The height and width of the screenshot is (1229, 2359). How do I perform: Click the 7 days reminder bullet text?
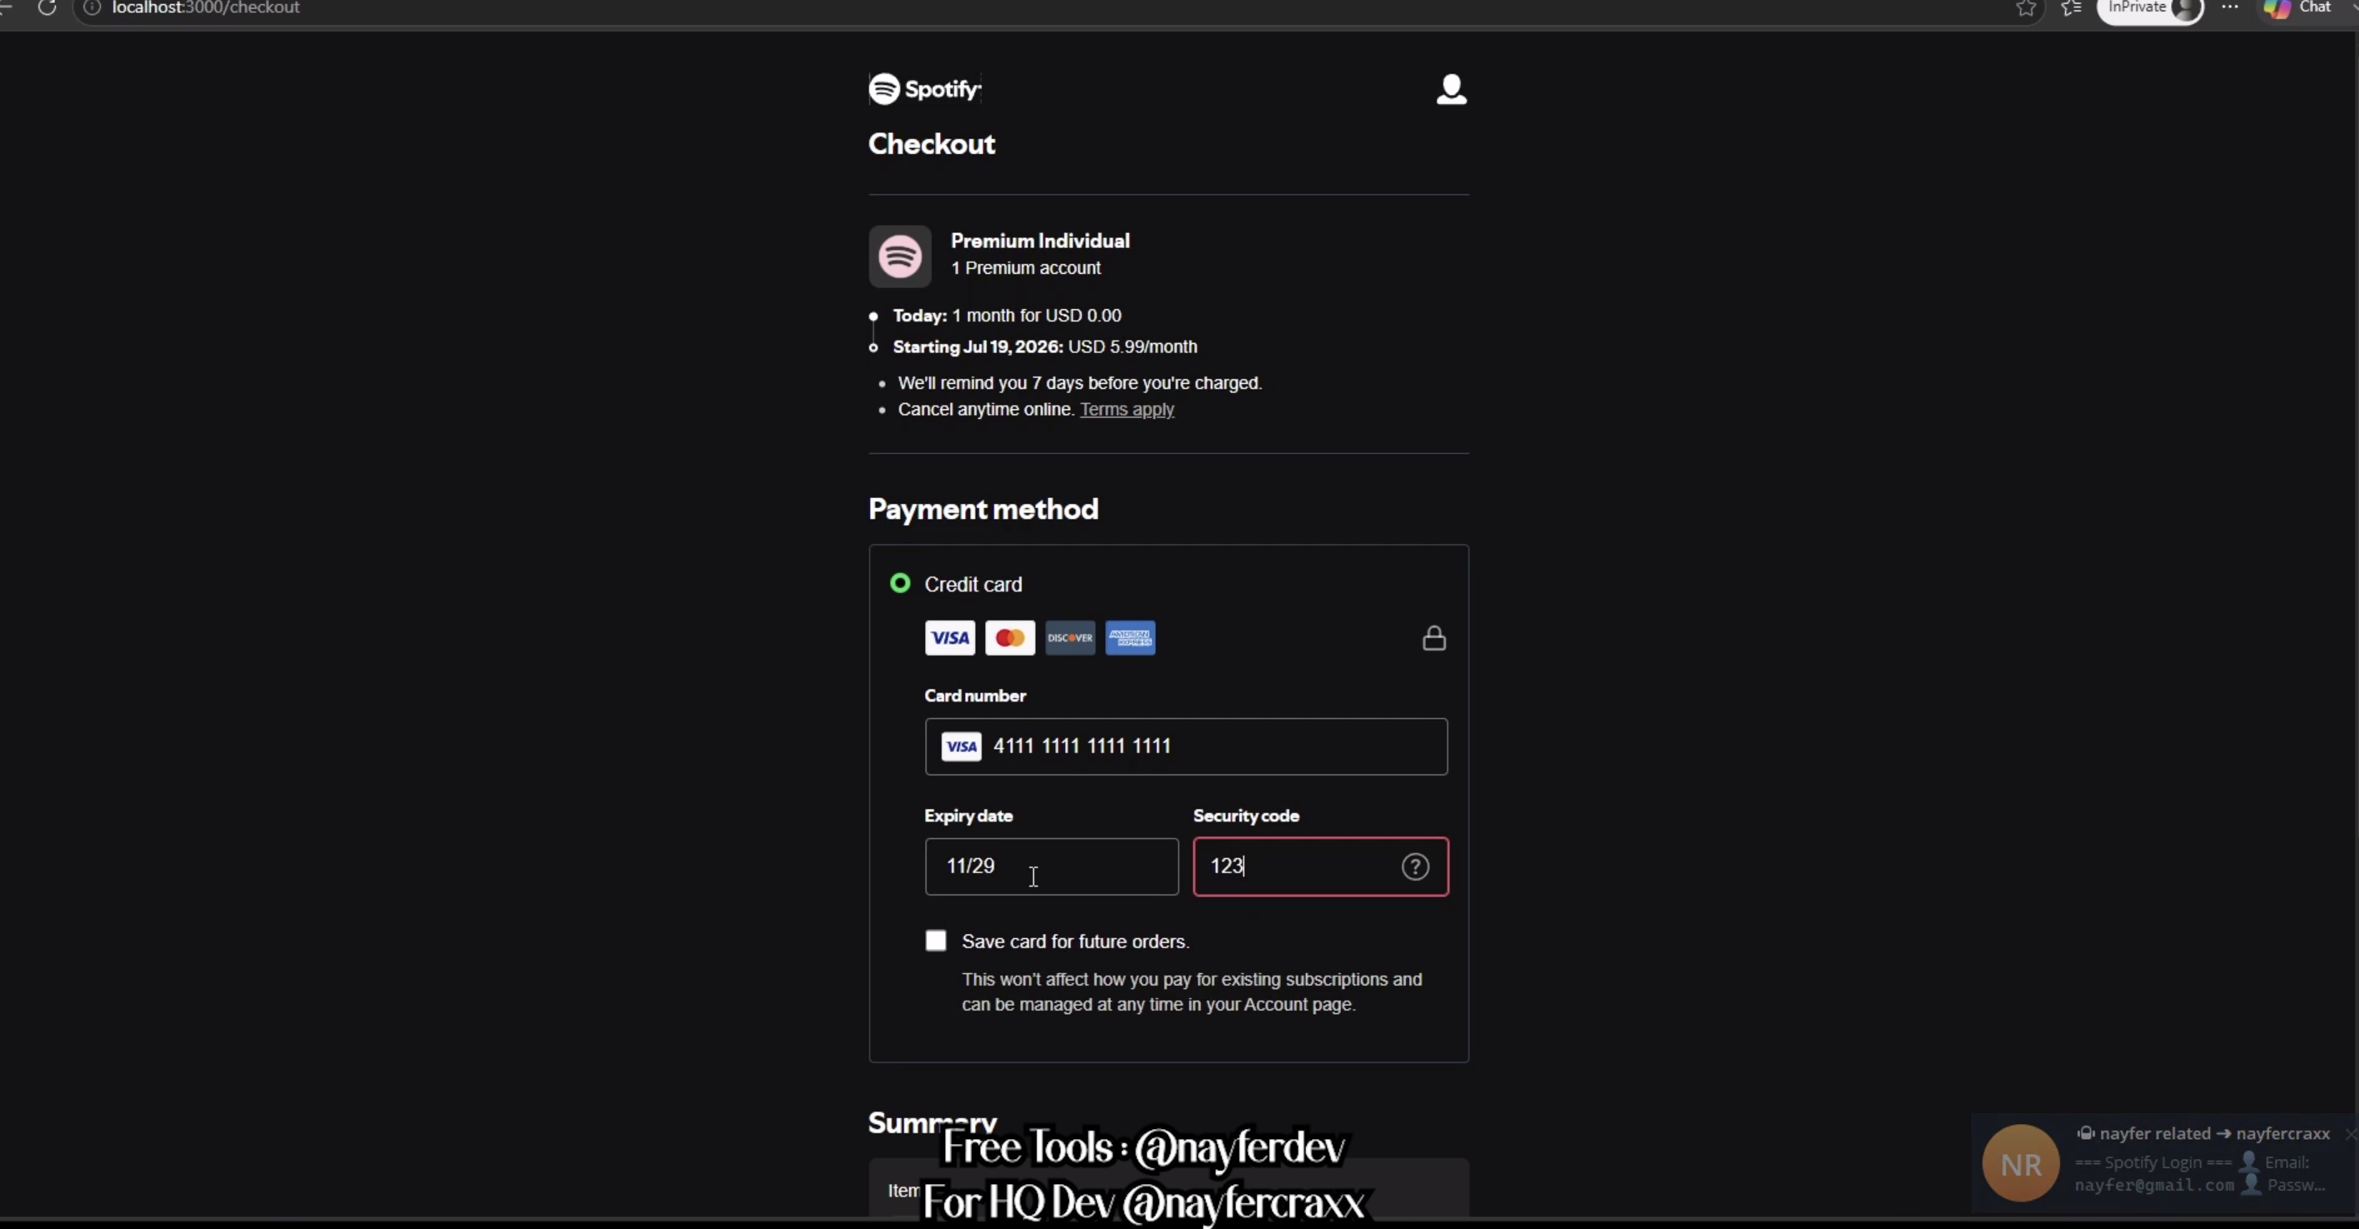click(1079, 384)
